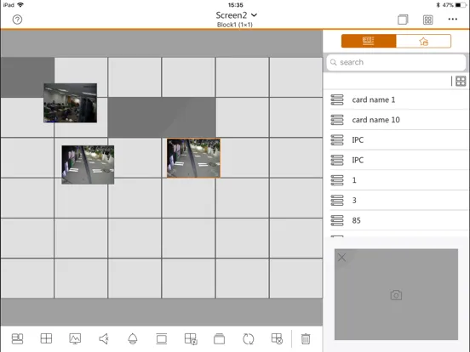Select the office video window thumbnail
This screenshot has height=352, width=470.
point(70,103)
